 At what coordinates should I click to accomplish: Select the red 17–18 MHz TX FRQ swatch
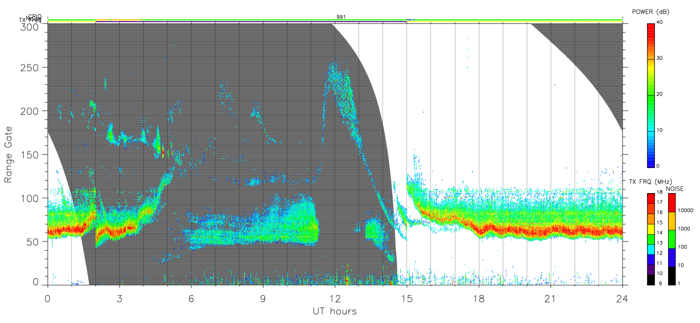pyautogui.click(x=650, y=198)
